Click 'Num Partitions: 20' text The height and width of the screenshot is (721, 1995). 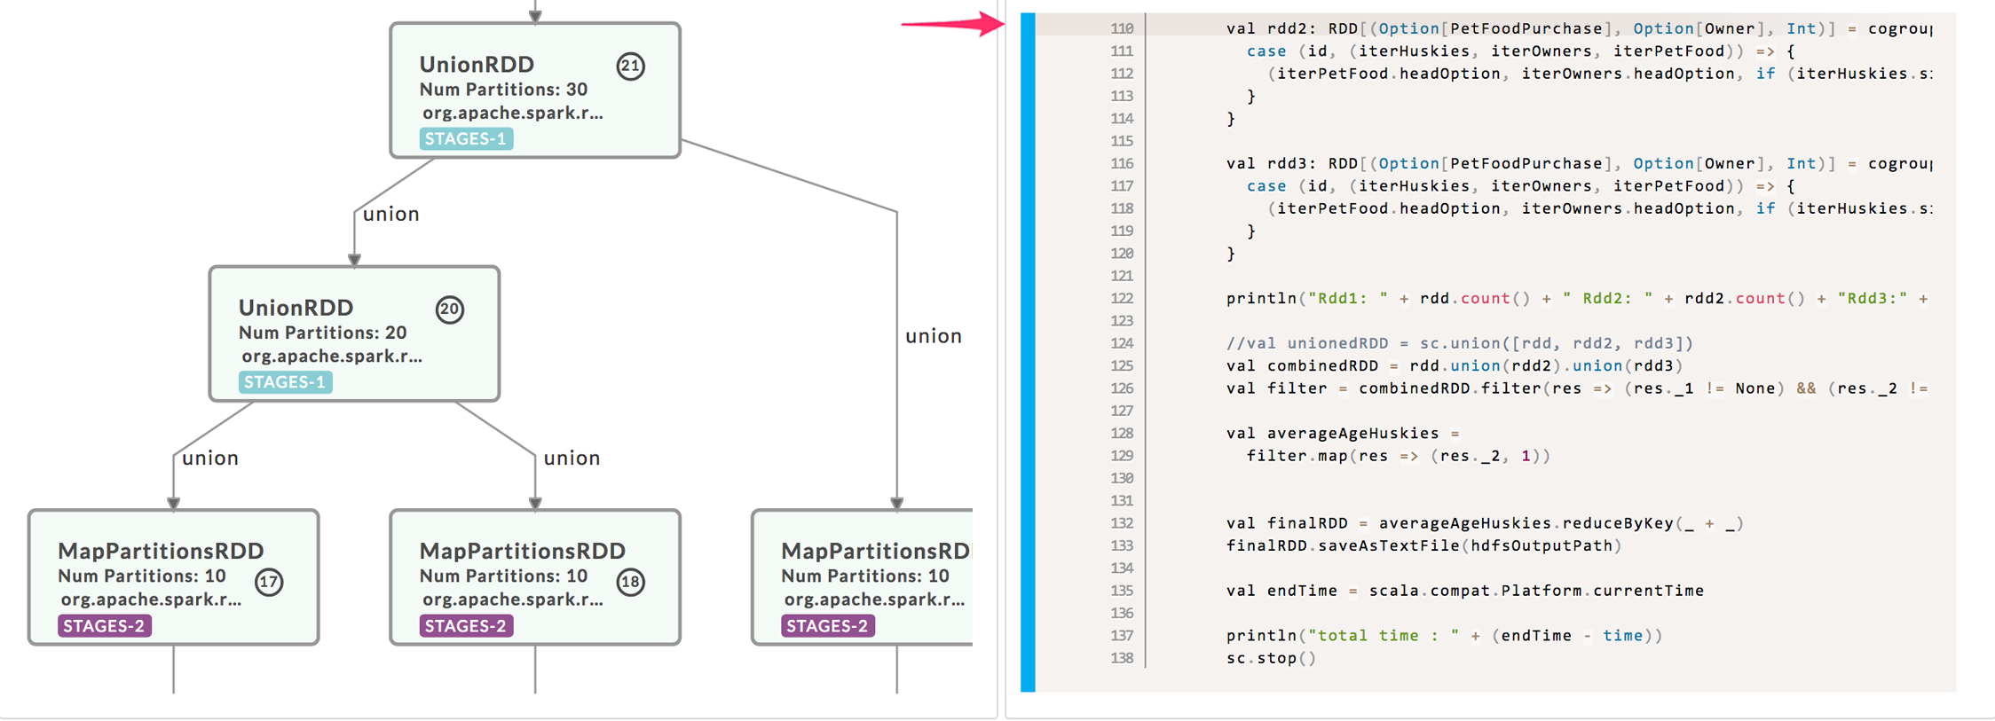click(322, 333)
